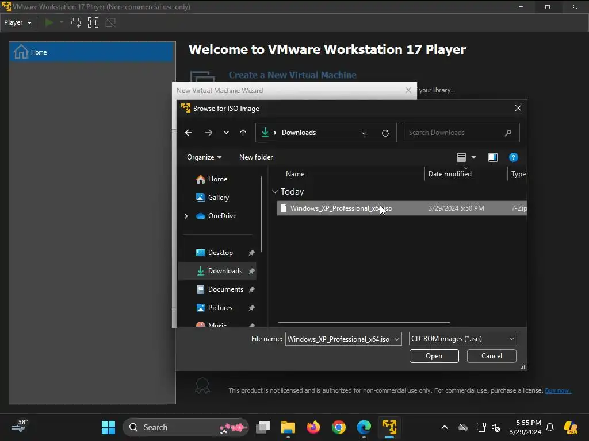
Task: Open the Windows Start menu
Action: tap(109, 427)
